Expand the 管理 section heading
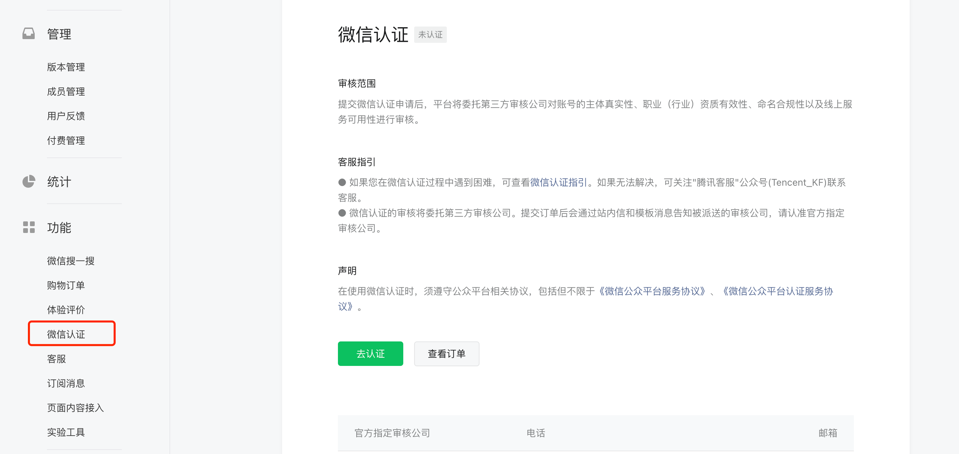Screen dimensions: 959x454 (59, 34)
